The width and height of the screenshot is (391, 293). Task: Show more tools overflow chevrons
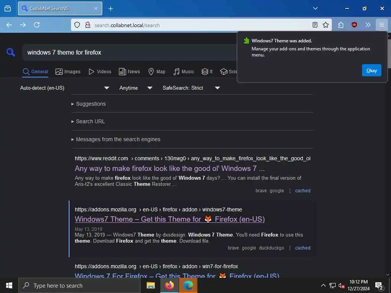click(x=368, y=25)
